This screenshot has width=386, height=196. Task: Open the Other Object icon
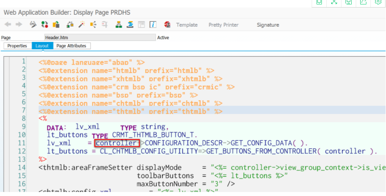pyautogui.click(x=56, y=24)
